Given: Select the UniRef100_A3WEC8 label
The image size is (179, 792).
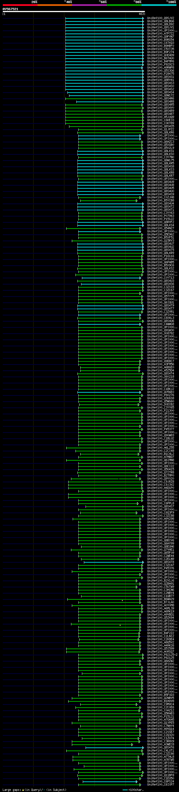Looking at the screenshot, I should point(161,745).
